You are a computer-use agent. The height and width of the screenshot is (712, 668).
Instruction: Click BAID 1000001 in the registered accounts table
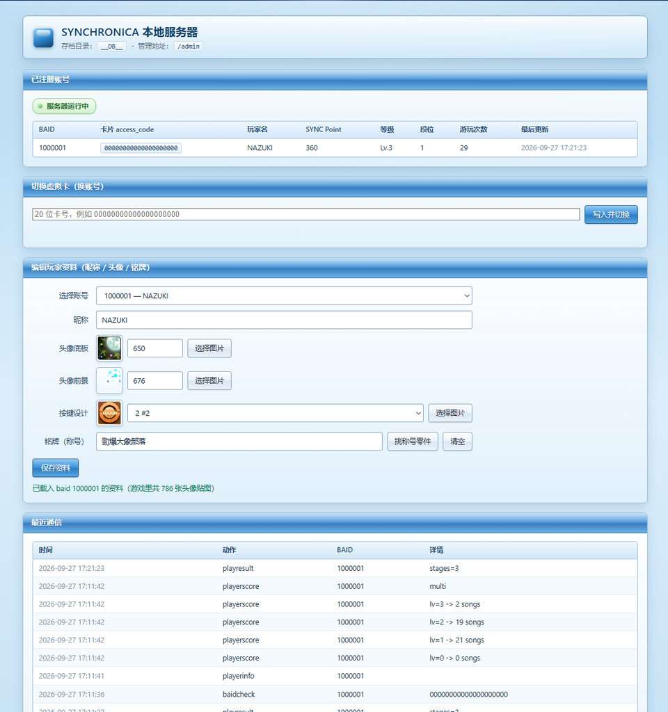[52, 148]
